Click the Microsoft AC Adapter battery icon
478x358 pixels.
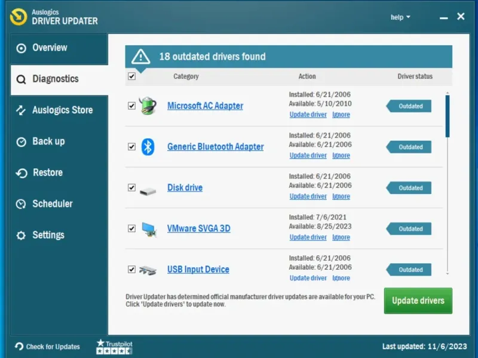point(148,106)
